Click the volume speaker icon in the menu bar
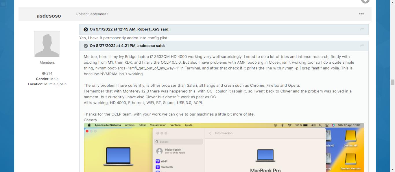The height and width of the screenshot is (172, 395). coord(313,125)
